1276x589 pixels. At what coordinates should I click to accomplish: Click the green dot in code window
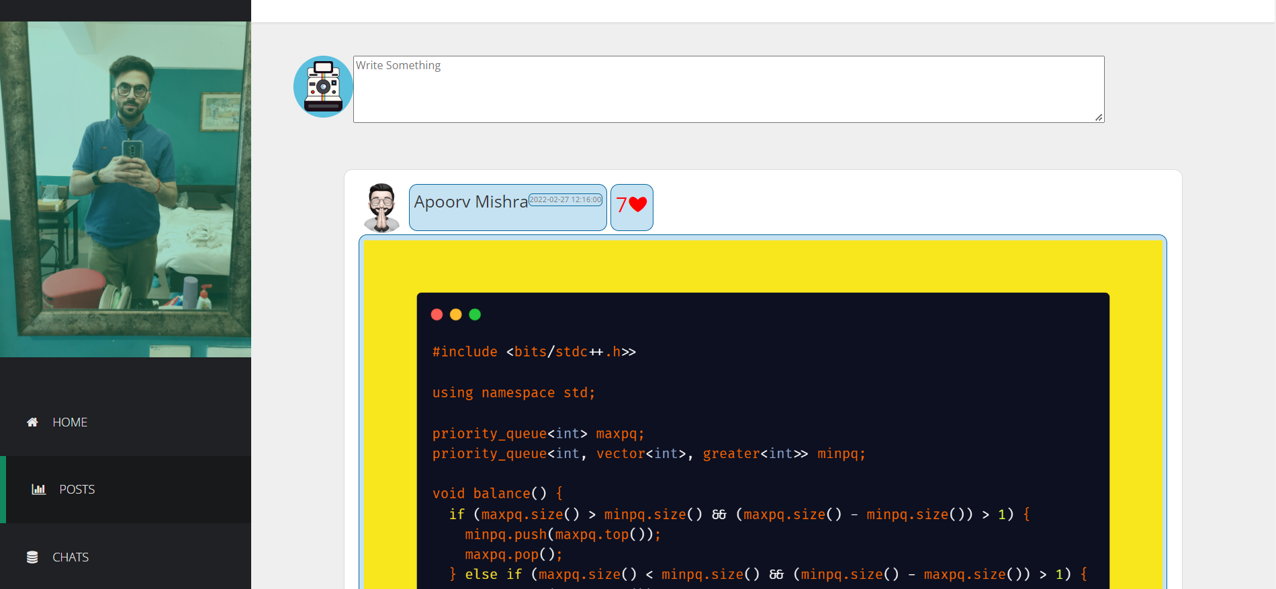pyautogui.click(x=475, y=314)
